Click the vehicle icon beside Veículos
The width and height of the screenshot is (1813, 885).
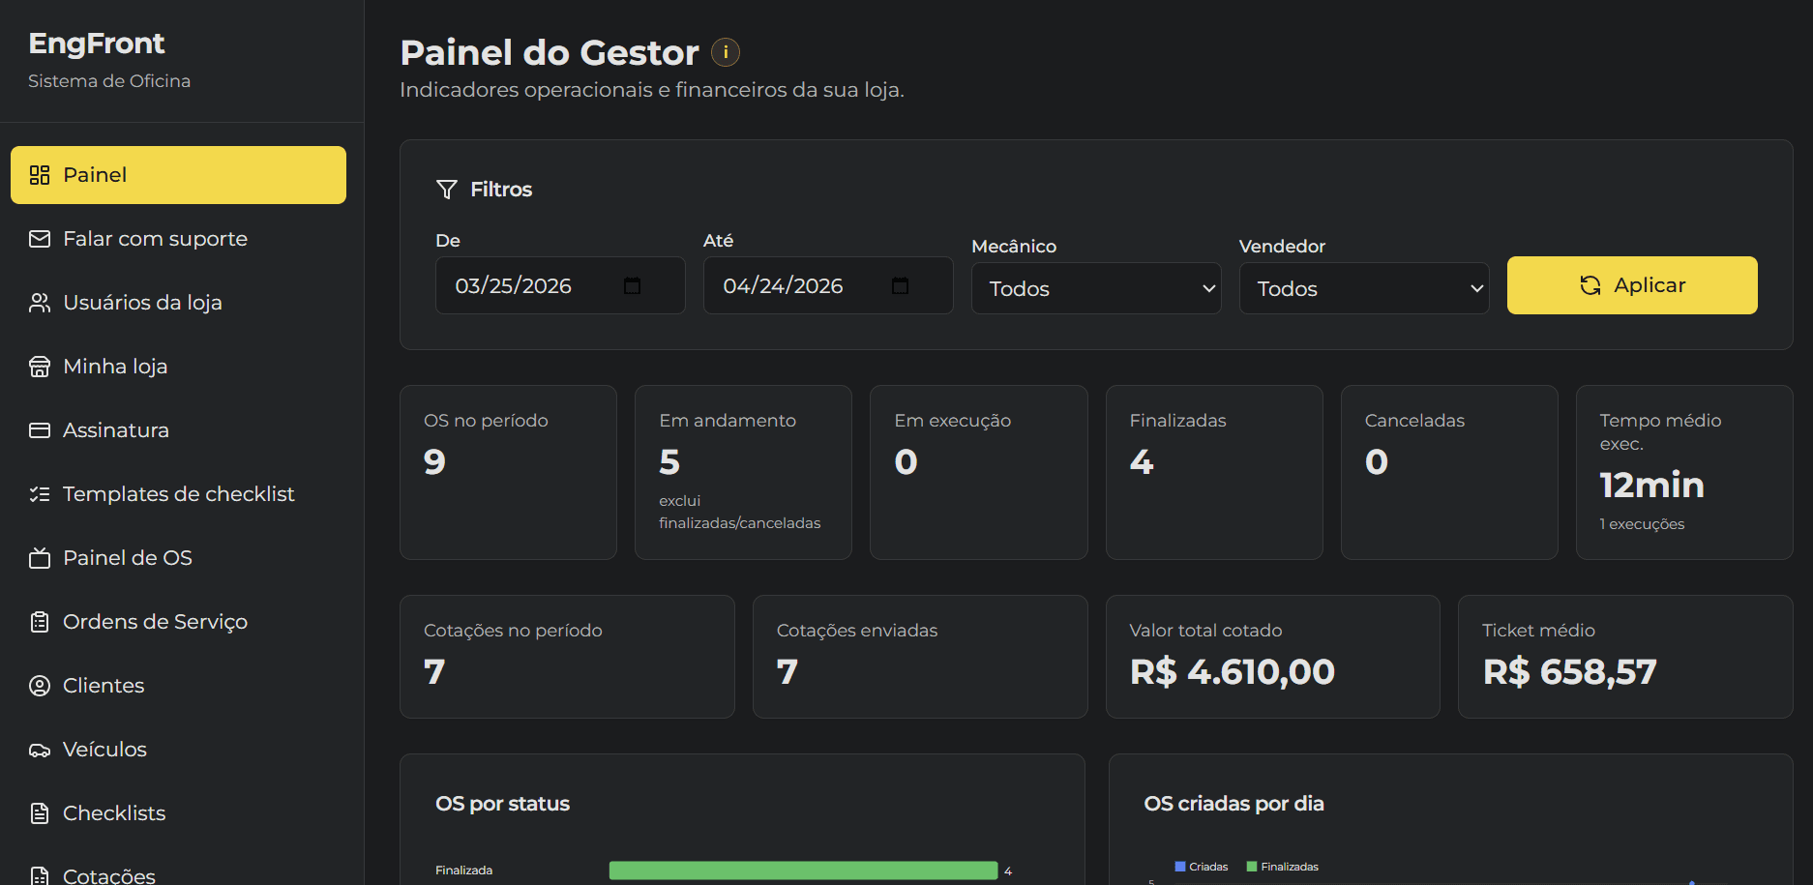coord(40,749)
